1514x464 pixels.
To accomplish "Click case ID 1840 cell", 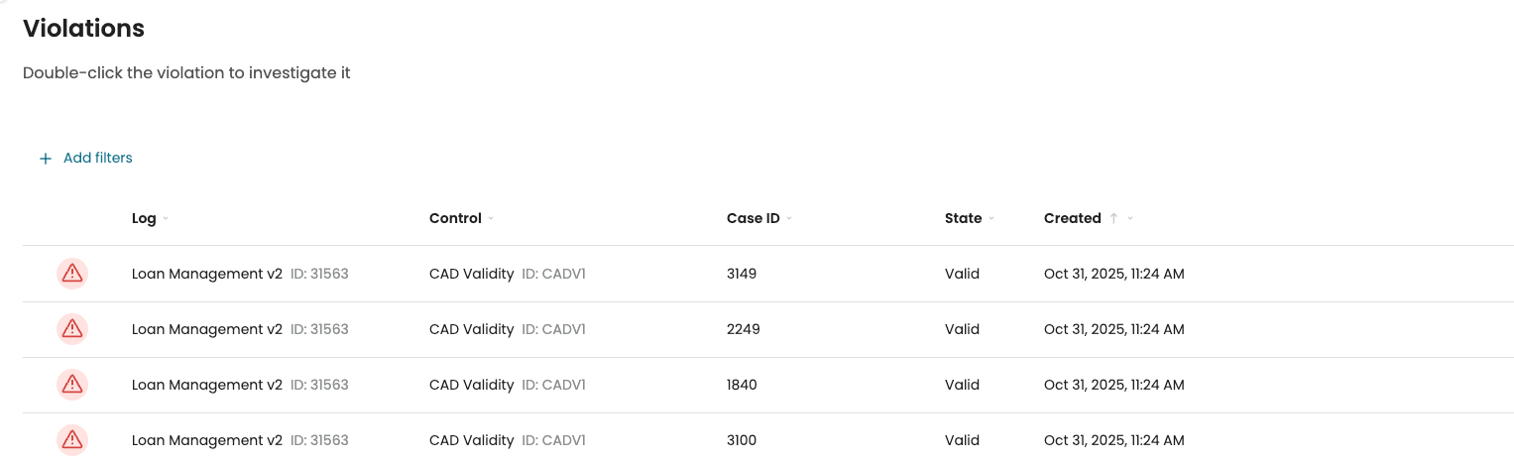I will [742, 385].
